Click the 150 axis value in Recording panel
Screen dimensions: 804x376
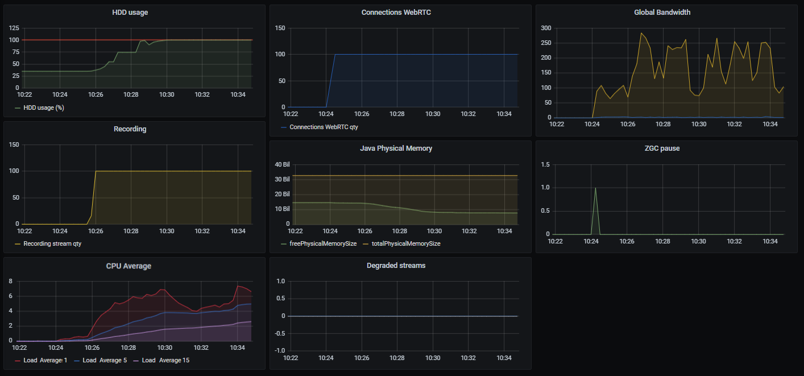coord(14,145)
